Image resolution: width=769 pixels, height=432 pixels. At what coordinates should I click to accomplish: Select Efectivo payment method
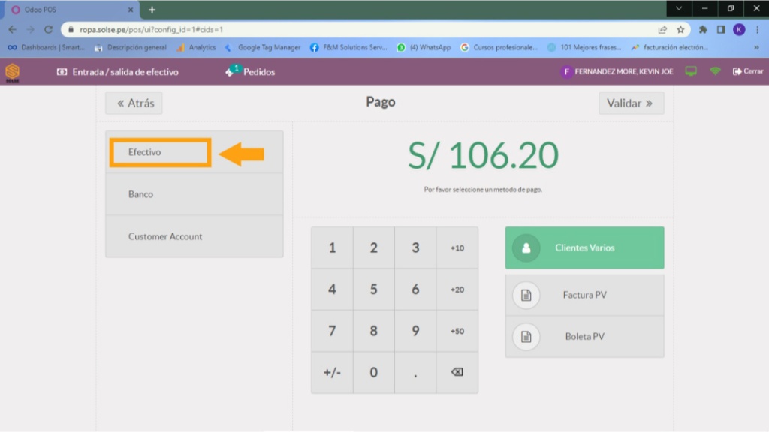[160, 152]
